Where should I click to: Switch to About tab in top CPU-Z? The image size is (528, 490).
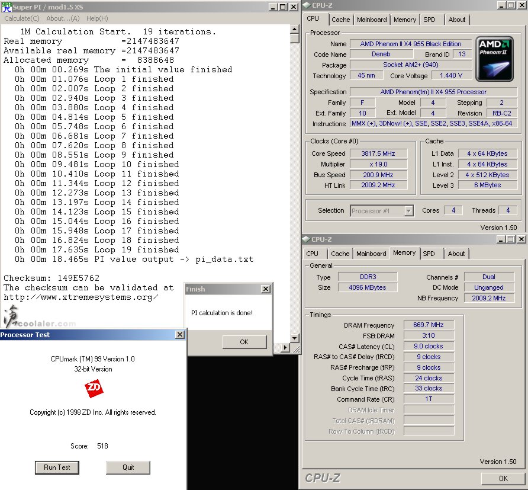(x=457, y=20)
